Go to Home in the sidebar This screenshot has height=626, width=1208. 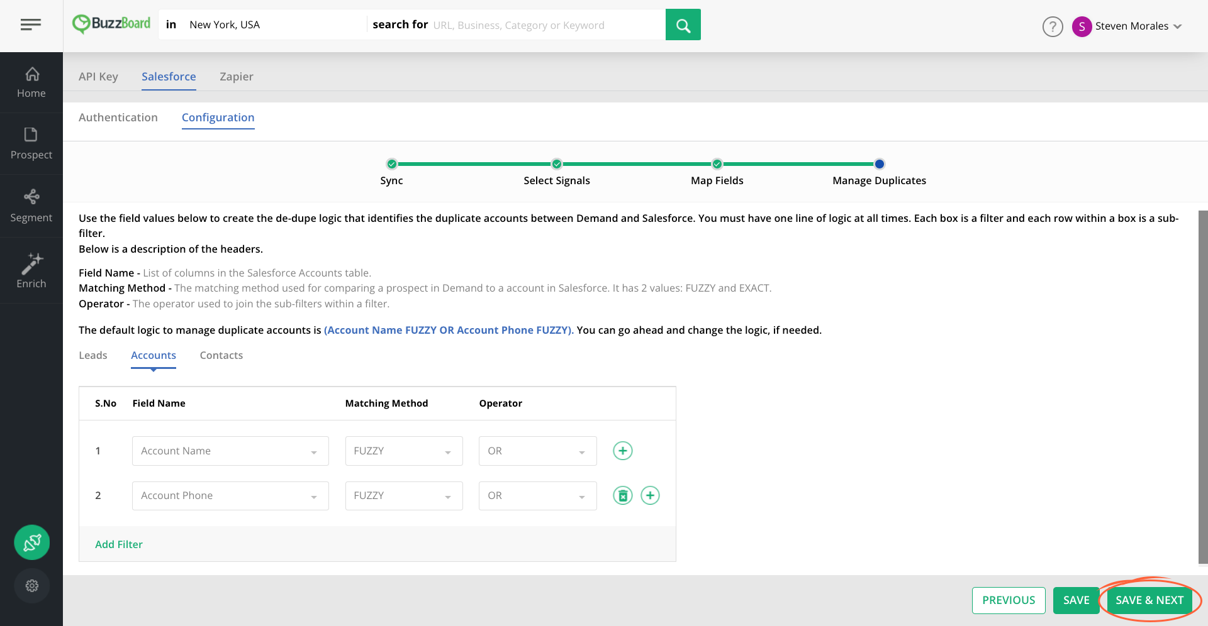coord(31,82)
